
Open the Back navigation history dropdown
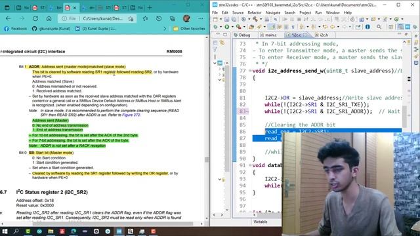(x=338, y=27)
